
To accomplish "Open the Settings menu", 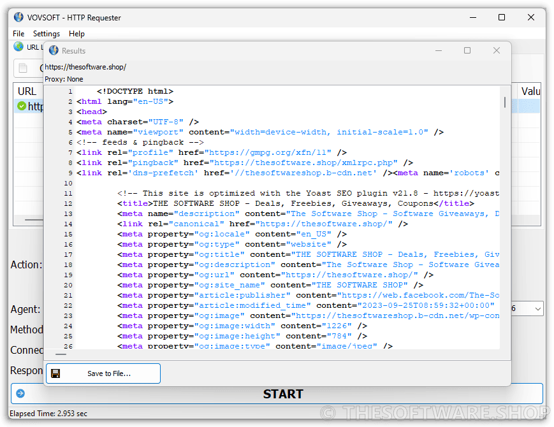I will 47,34.
